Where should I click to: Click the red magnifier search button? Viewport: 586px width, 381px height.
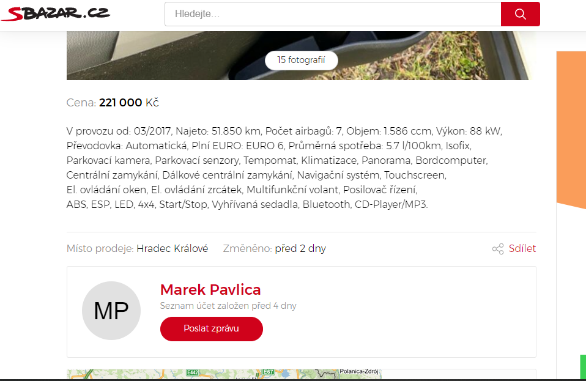tap(520, 14)
